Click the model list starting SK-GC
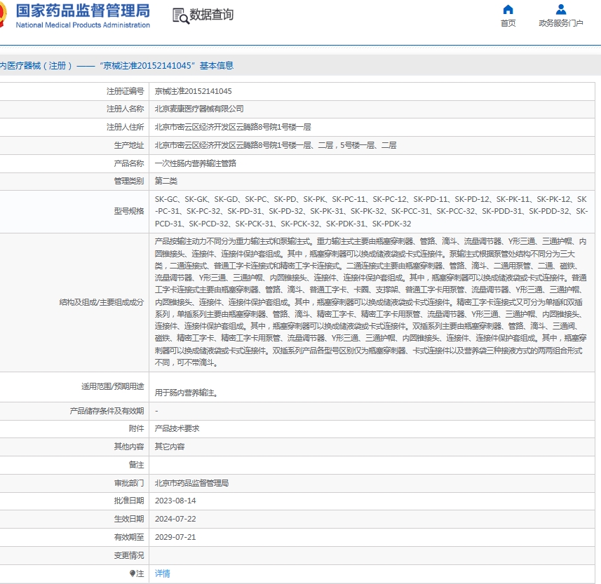The image size is (601, 584). 371,211
